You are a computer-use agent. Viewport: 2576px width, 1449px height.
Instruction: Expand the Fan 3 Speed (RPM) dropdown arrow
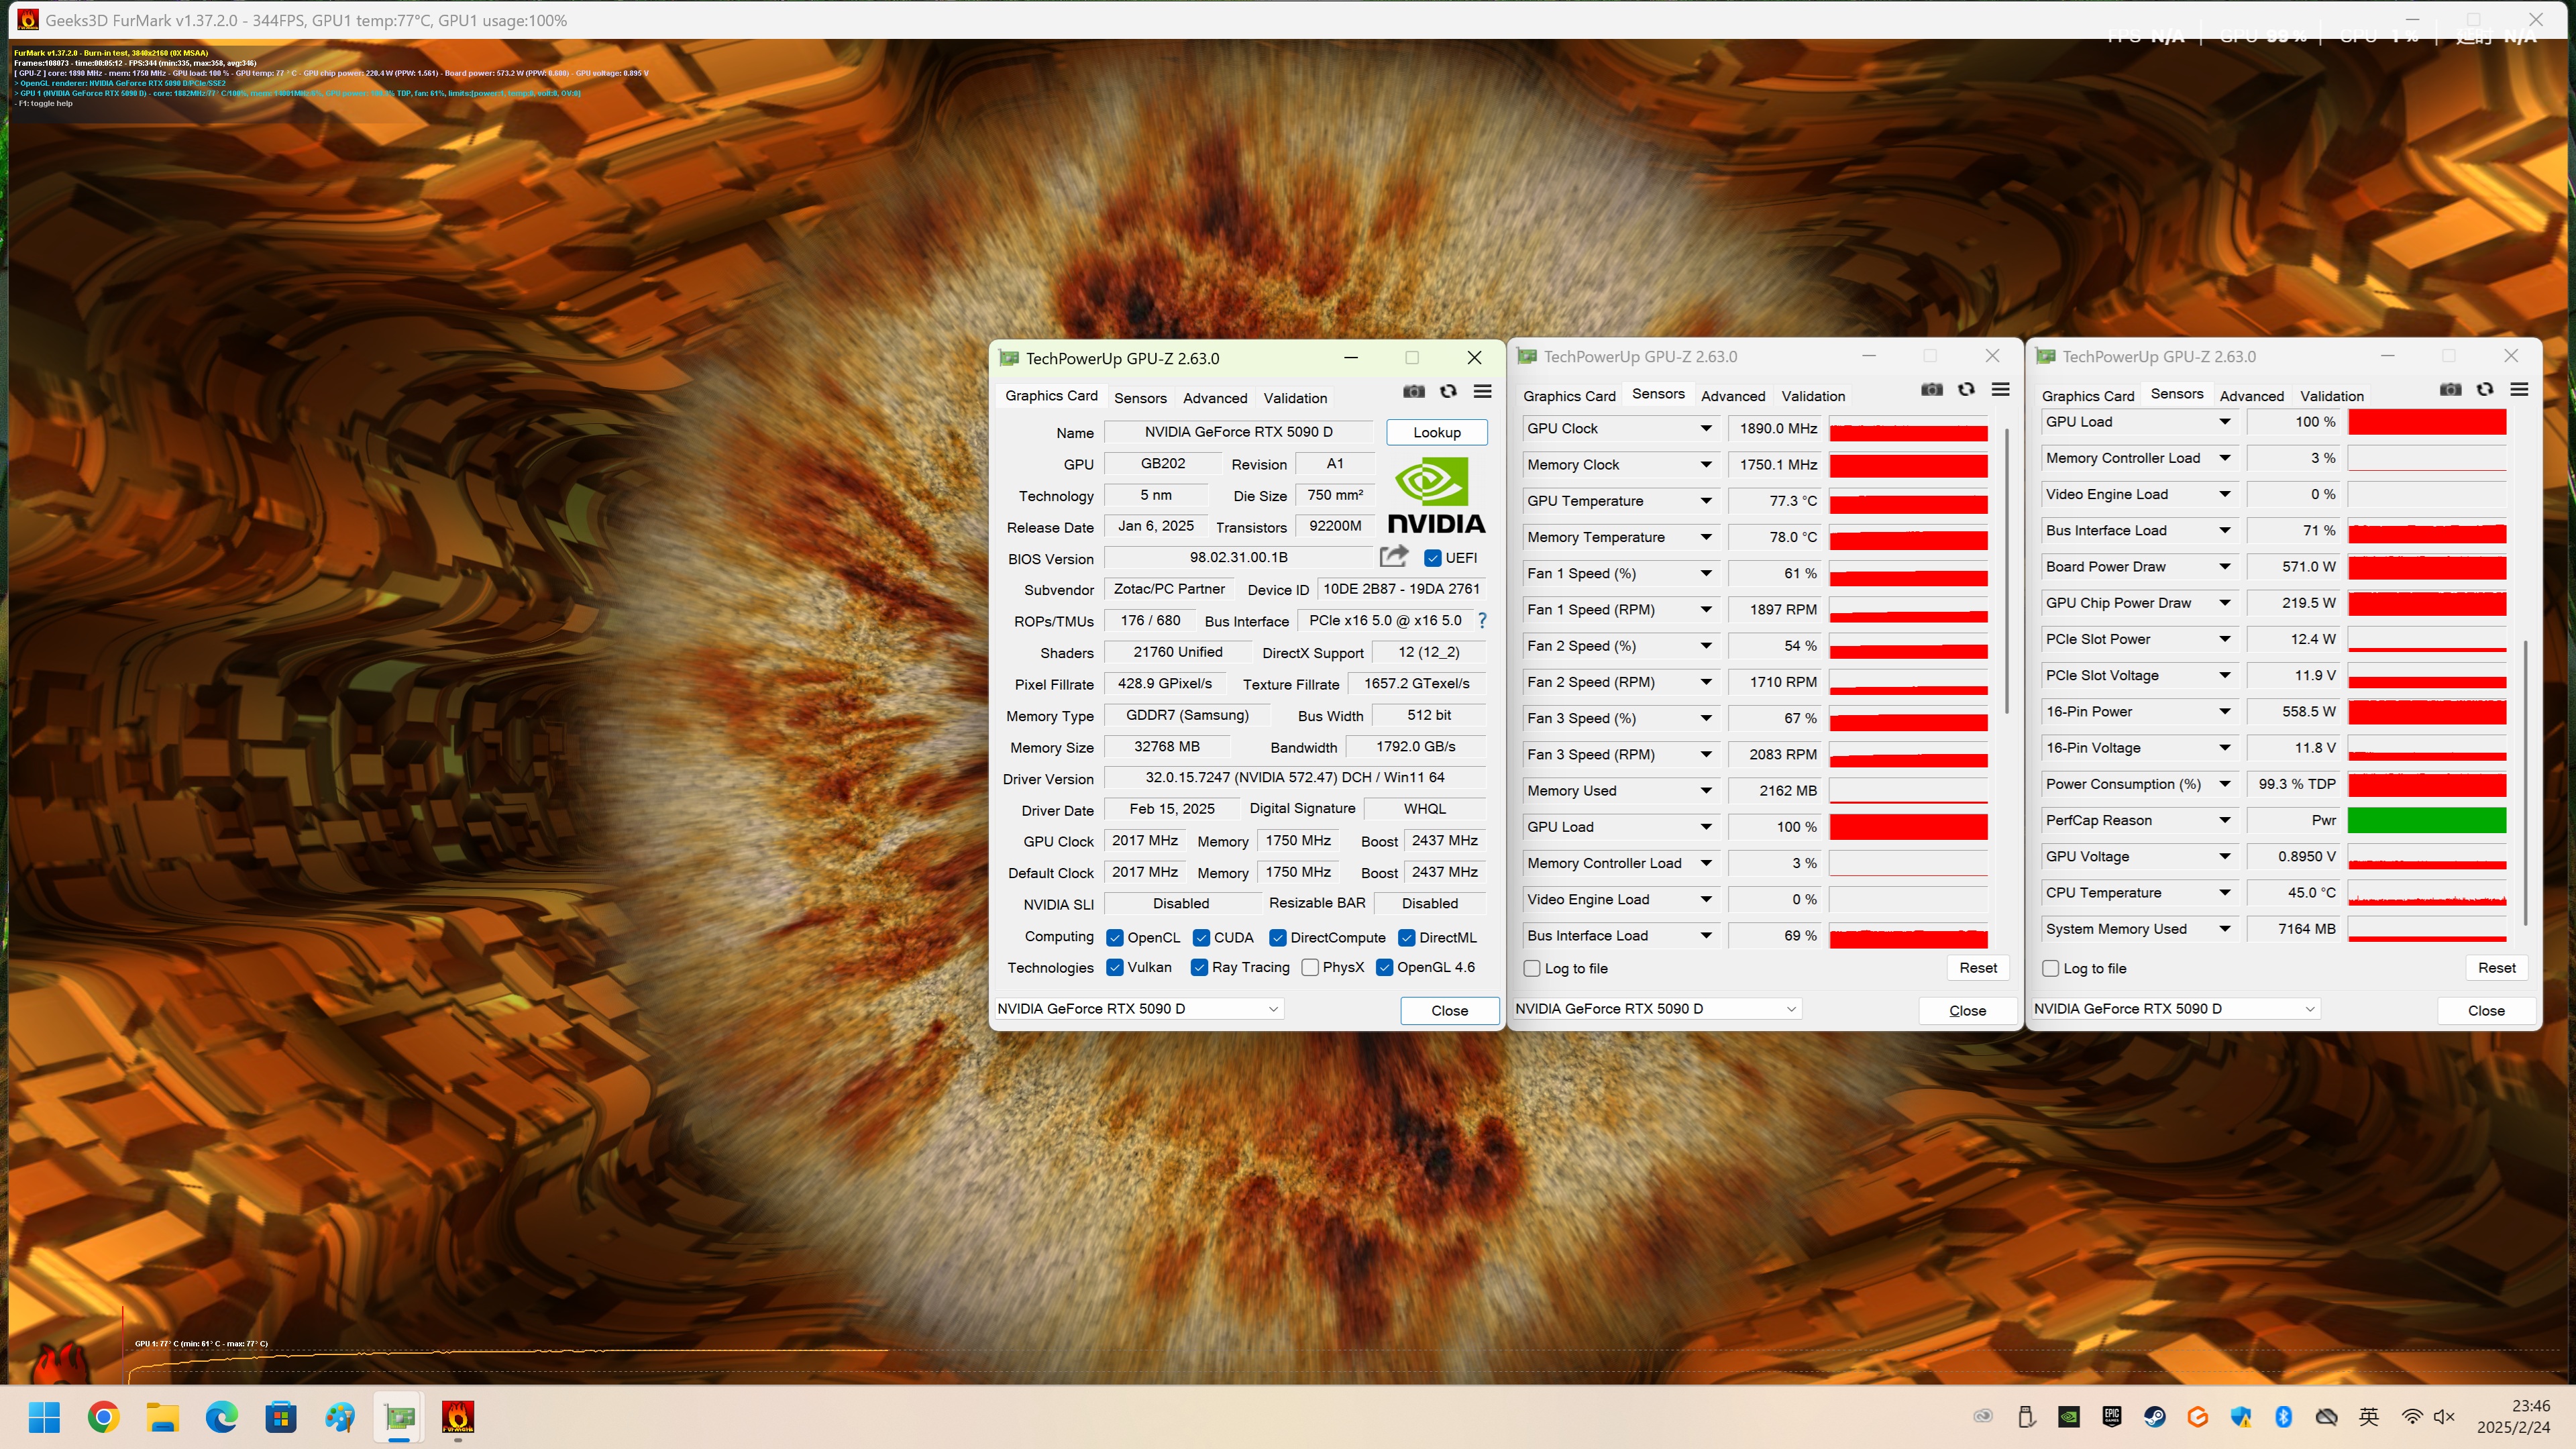(1706, 754)
